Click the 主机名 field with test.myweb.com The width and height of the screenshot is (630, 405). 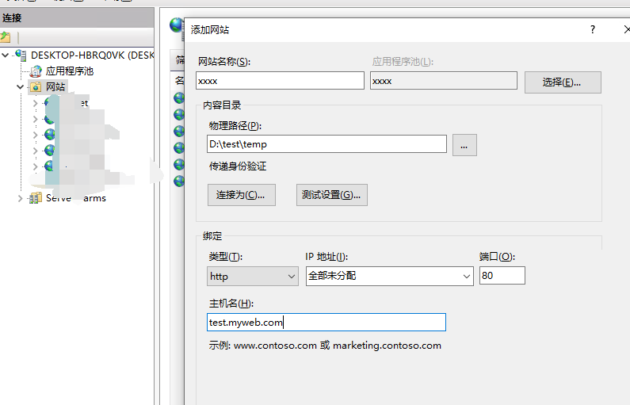326,322
